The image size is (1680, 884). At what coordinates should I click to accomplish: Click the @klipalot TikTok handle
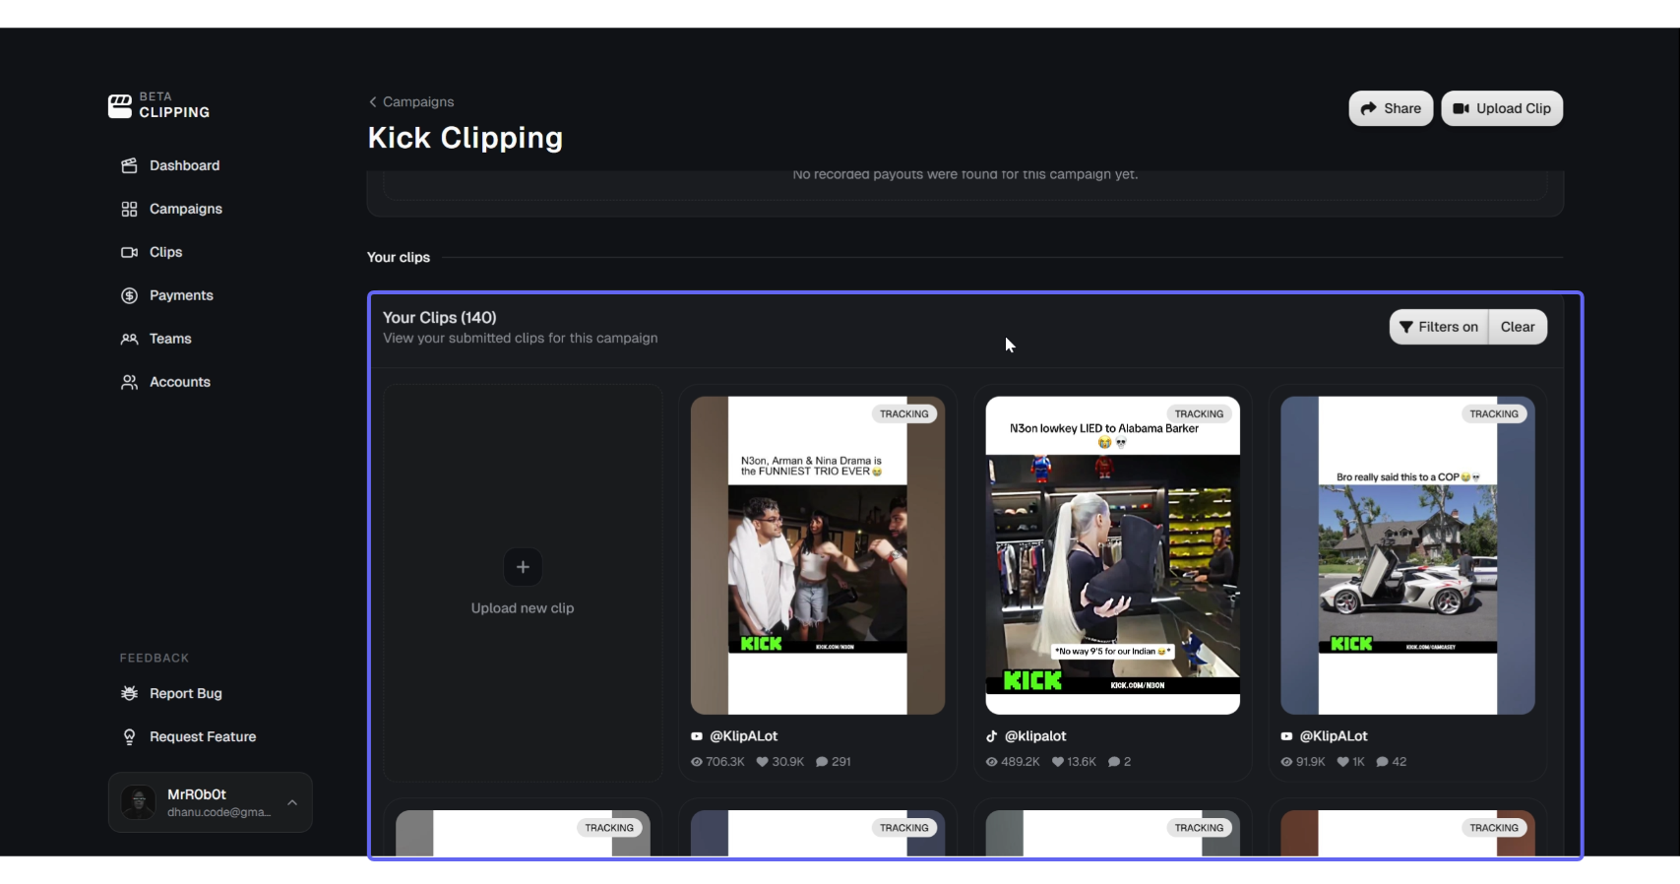point(1035,736)
